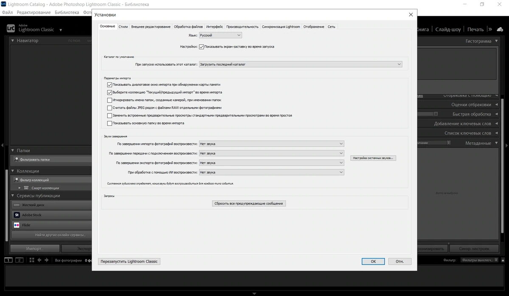This screenshot has height=296, width=509.
Task: Switch to the Отображение tab
Action: (314, 26)
